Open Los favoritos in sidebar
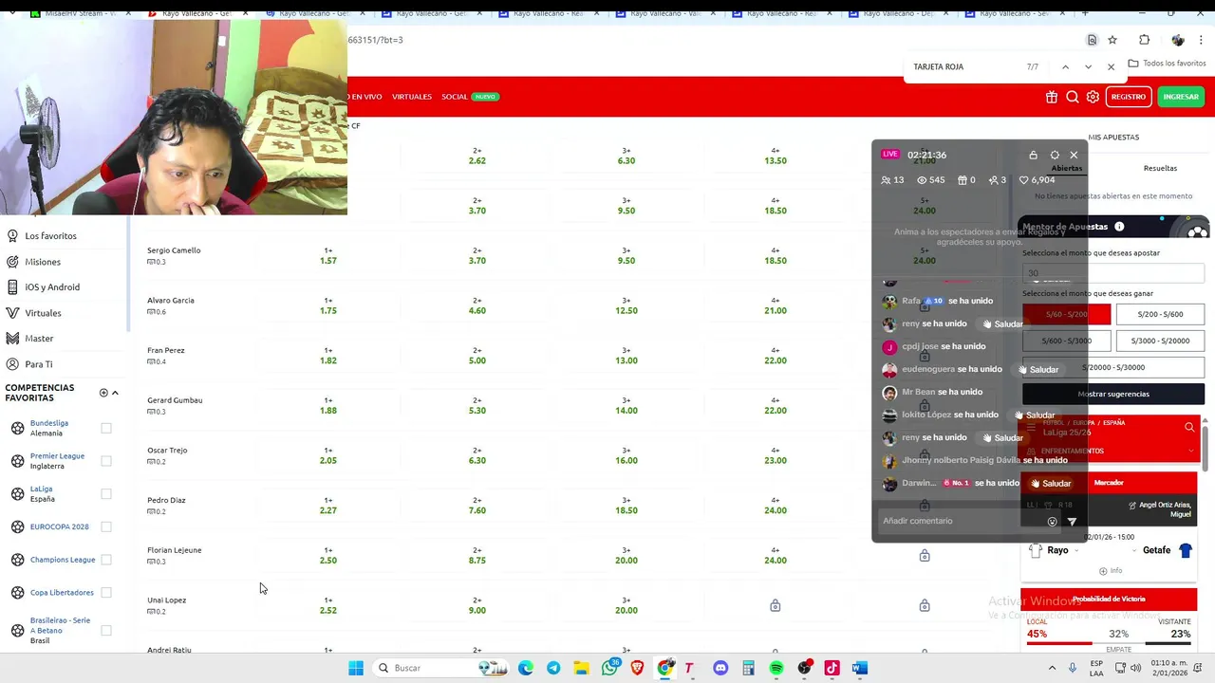The height and width of the screenshot is (683, 1215). (x=50, y=235)
